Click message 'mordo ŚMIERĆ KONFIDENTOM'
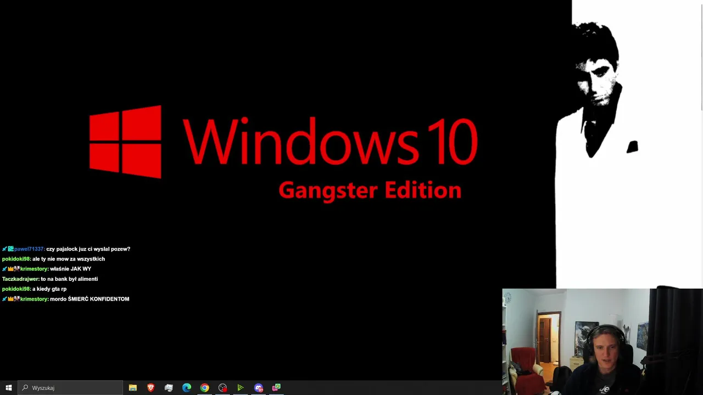 pyautogui.click(x=90, y=299)
